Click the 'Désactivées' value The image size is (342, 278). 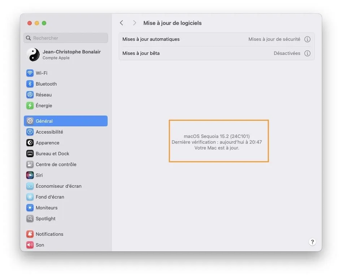point(287,53)
